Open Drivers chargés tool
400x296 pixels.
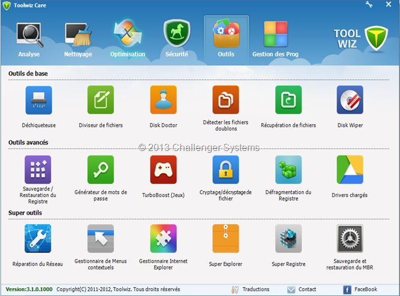point(350,170)
